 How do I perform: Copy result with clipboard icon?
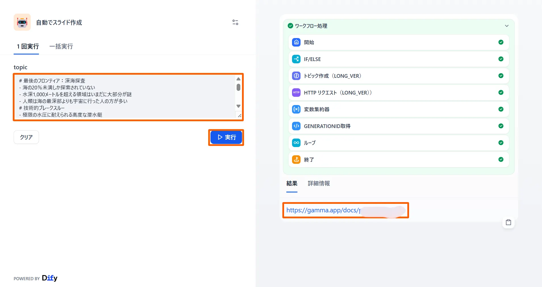click(x=508, y=223)
